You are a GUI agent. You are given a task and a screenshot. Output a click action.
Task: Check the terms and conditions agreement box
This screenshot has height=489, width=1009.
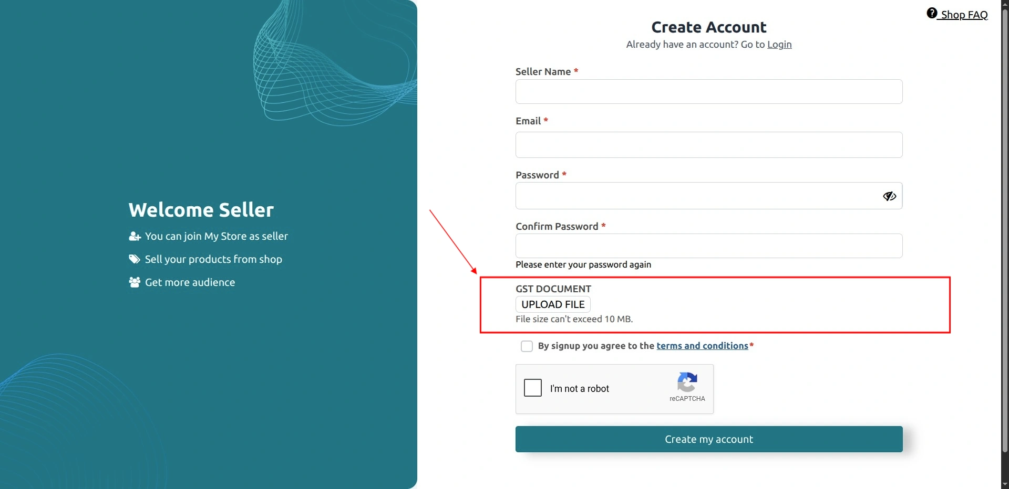527,346
